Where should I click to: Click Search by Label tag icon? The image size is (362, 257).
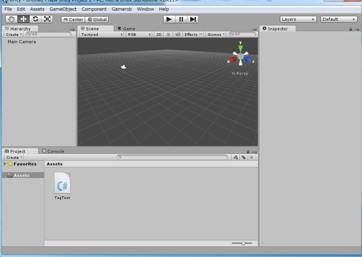point(243,157)
